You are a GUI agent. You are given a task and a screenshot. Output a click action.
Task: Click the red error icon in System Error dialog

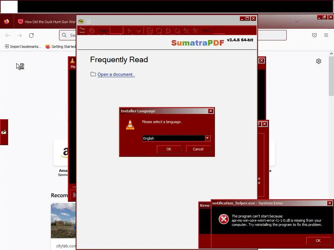point(224,219)
